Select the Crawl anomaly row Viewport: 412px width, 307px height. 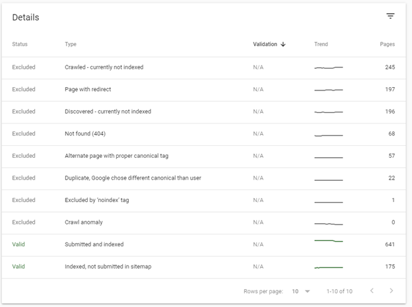(x=84, y=222)
